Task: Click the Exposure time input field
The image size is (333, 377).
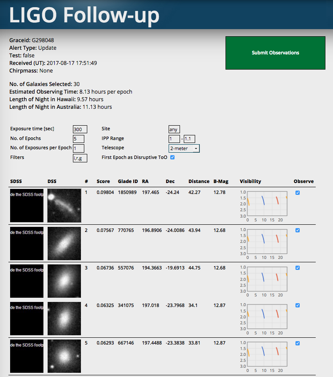Action: coord(80,129)
